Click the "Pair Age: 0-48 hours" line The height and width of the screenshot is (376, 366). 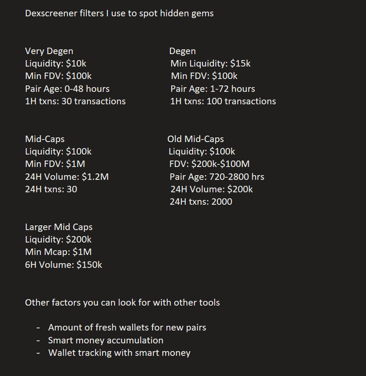point(67,89)
